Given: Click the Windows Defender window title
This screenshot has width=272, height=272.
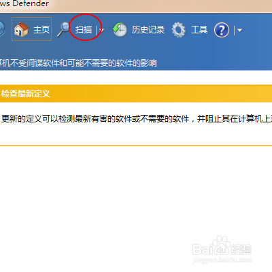Looking at the screenshot, I should (24, 3).
